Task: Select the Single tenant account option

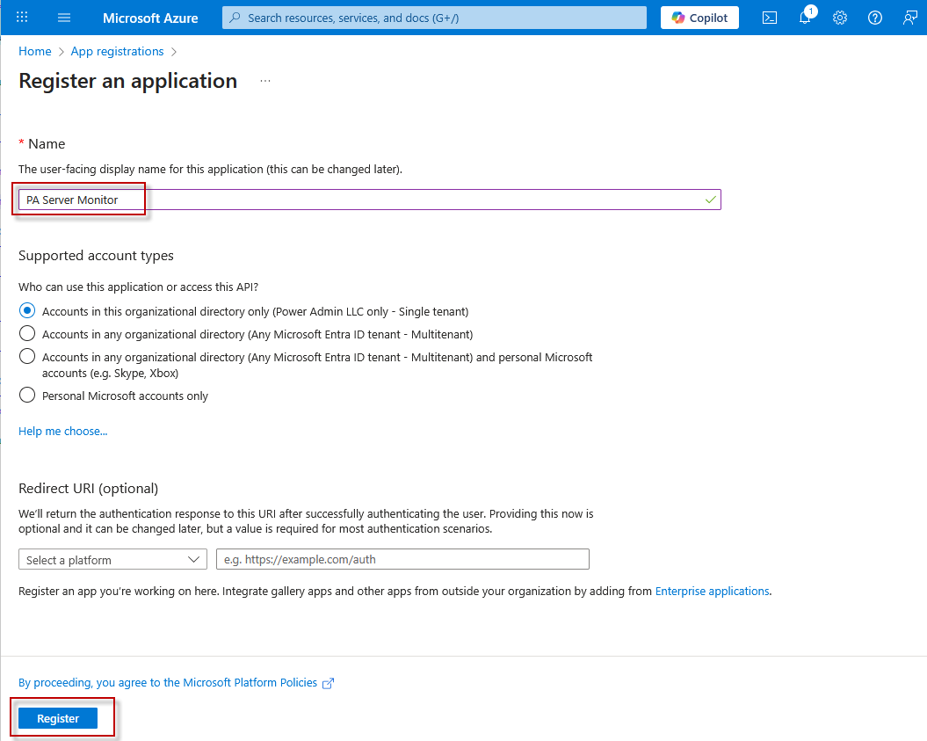Action: click(x=27, y=311)
